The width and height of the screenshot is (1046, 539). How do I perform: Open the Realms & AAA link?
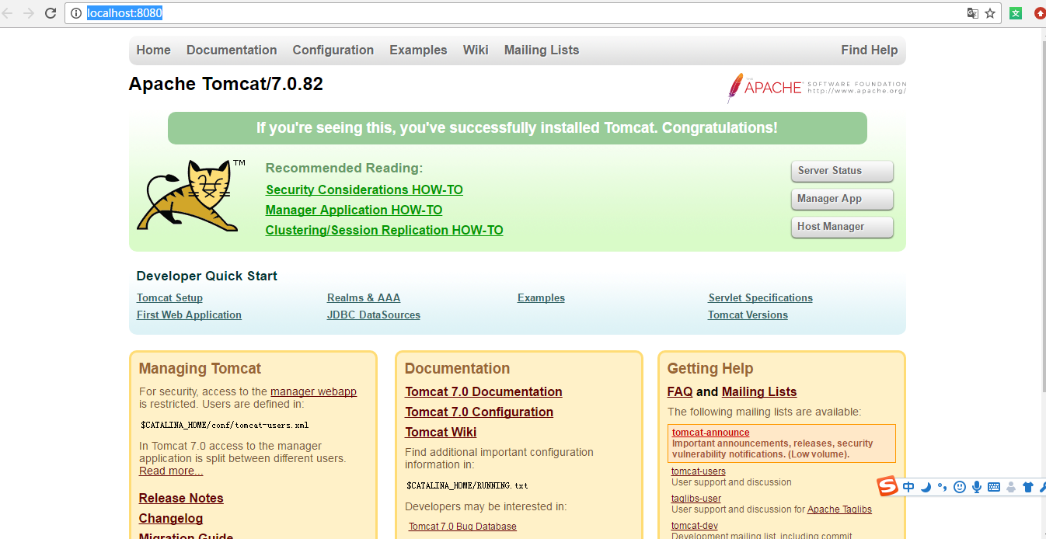pyautogui.click(x=364, y=297)
